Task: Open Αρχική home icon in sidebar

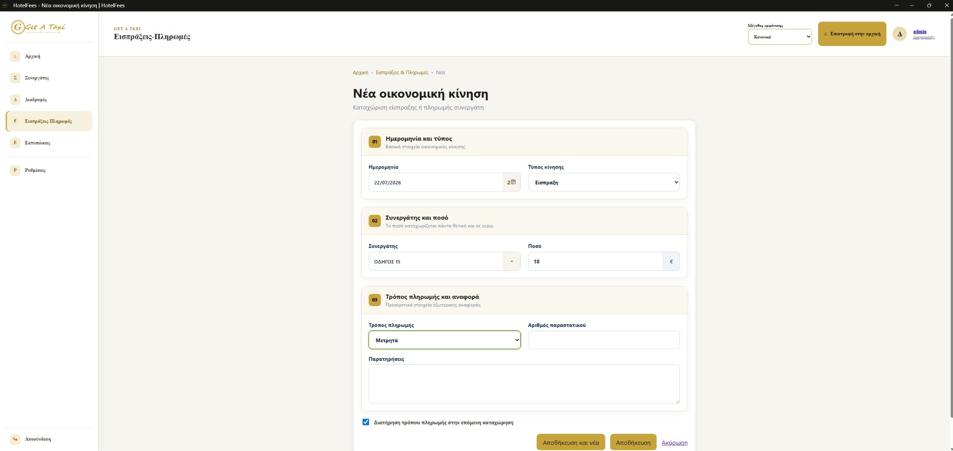Action: [x=15, y=56]
